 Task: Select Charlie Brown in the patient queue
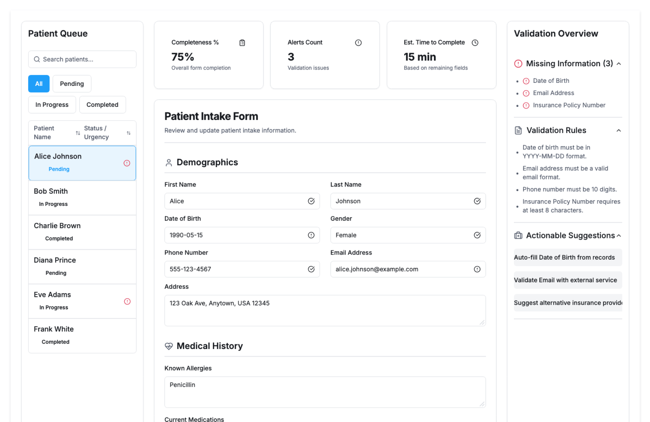pos(82,232)
